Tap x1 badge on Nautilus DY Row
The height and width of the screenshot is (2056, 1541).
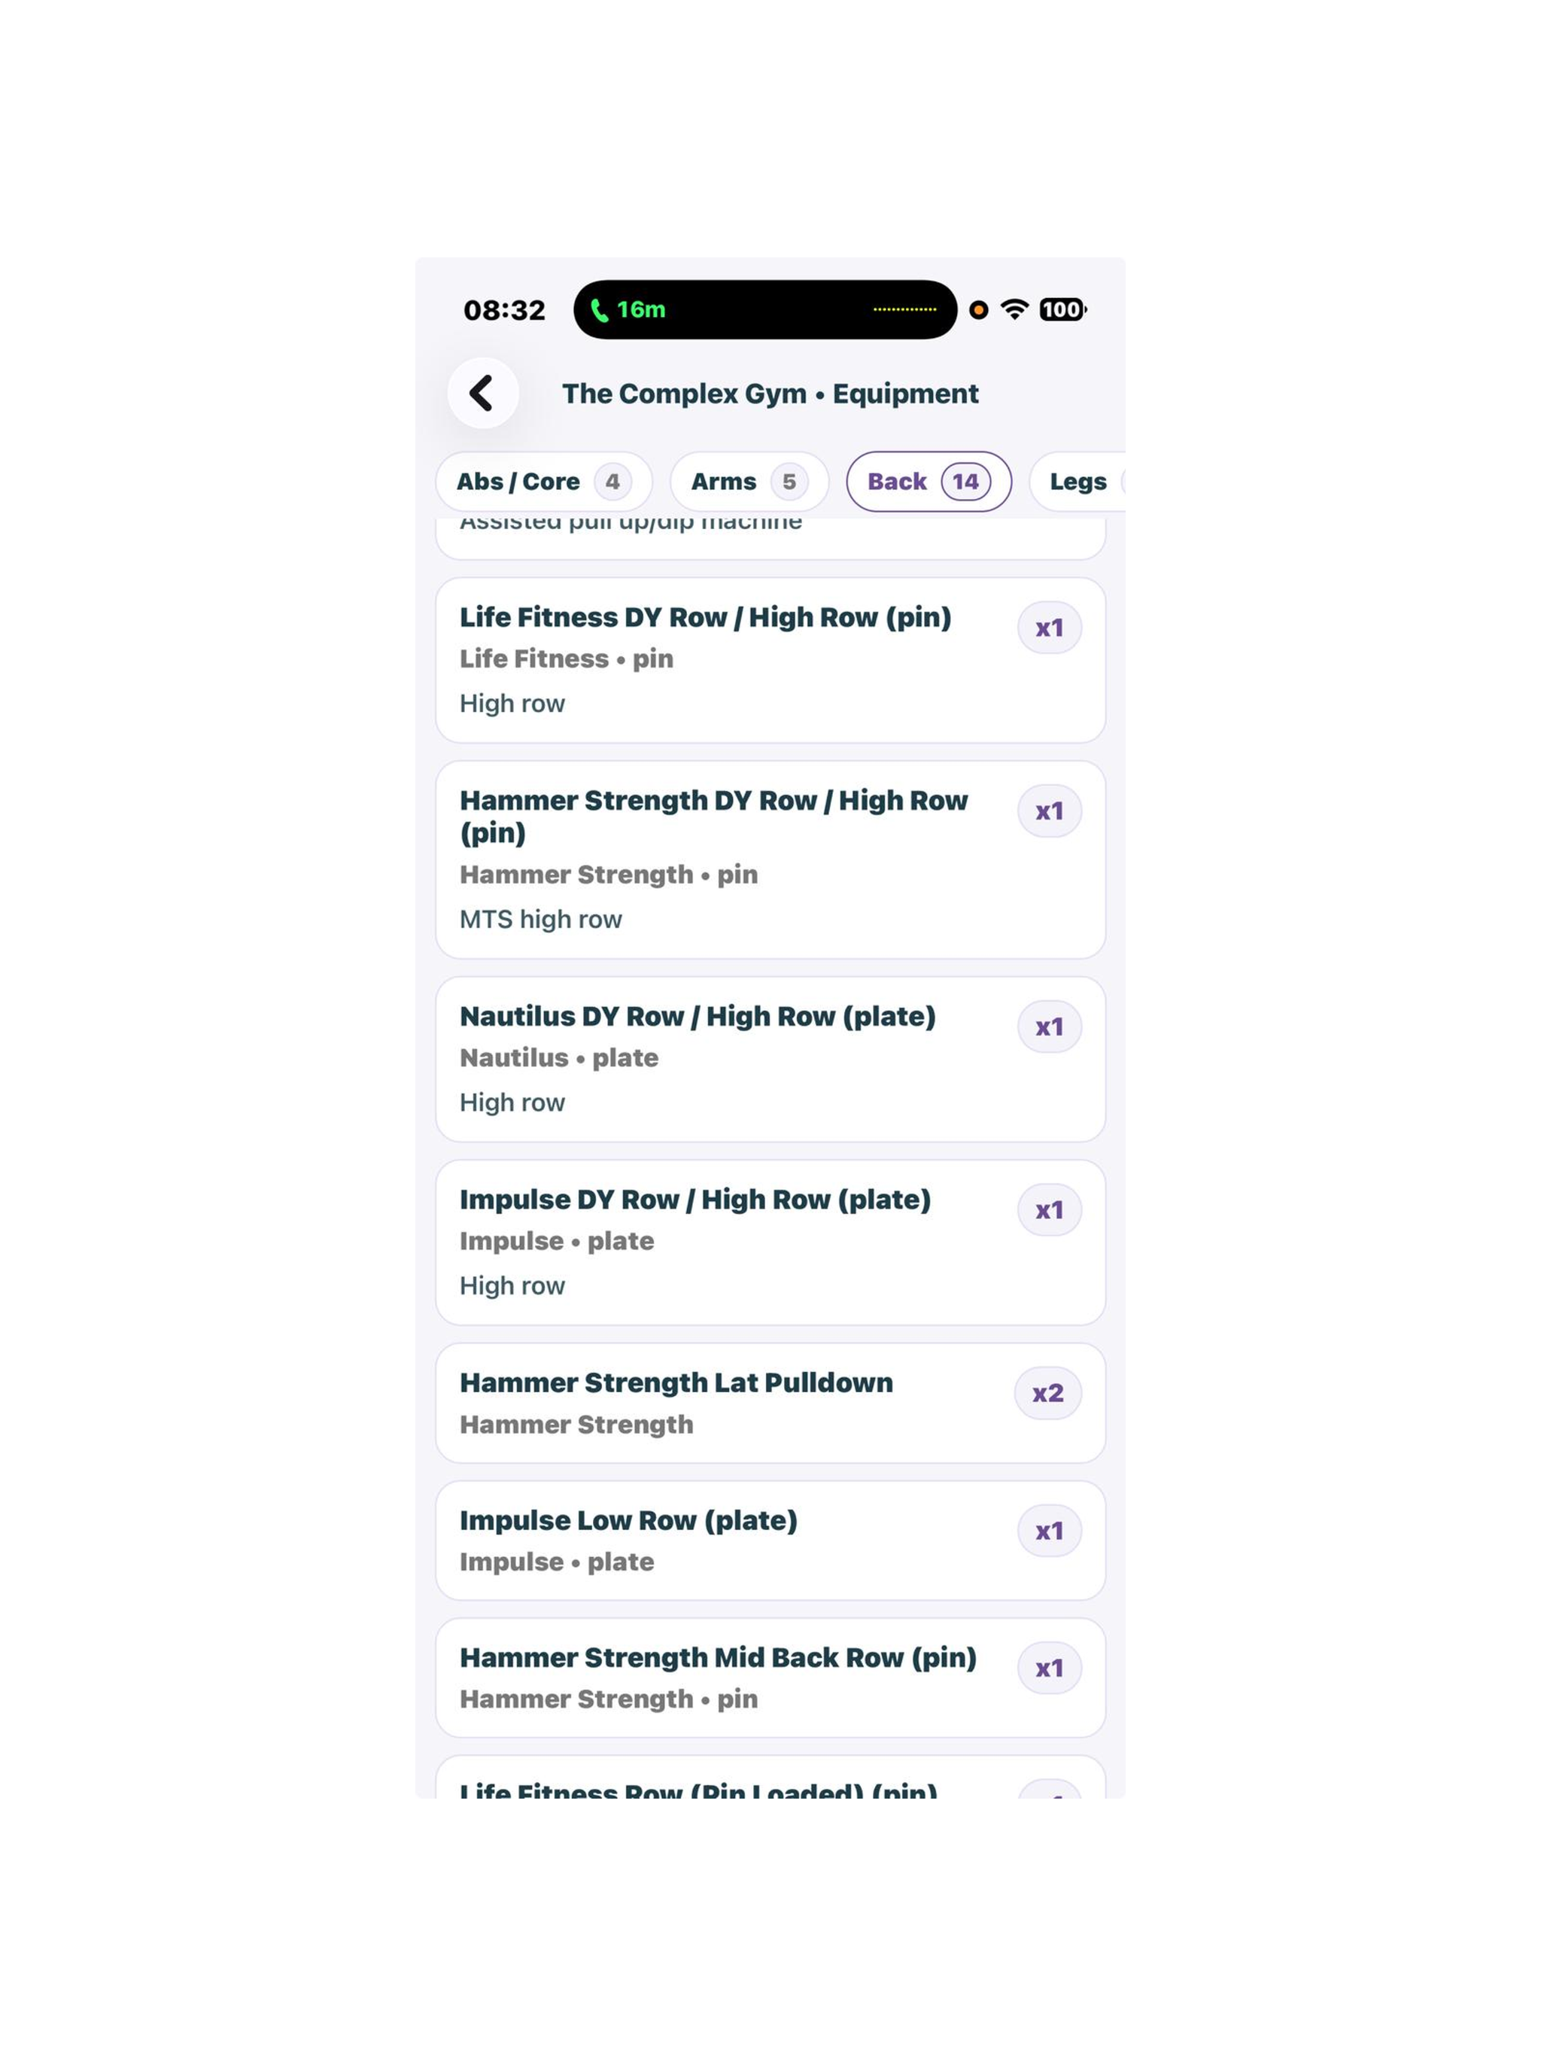coord(1050,1027)
